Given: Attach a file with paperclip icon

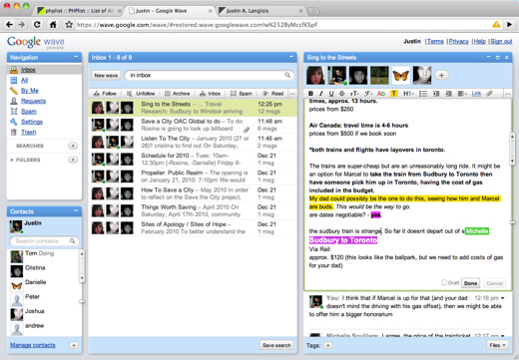Looking at the screenshot, I should click(489, 94).
